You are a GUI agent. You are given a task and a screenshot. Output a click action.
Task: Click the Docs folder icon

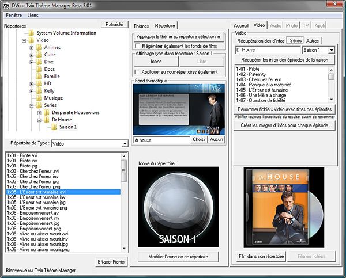39,69
